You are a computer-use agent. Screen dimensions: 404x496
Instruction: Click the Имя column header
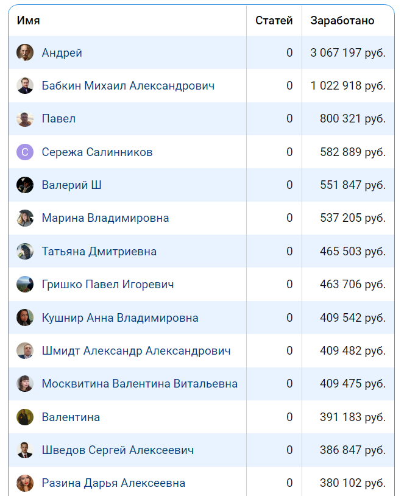(x=29, y=21)
